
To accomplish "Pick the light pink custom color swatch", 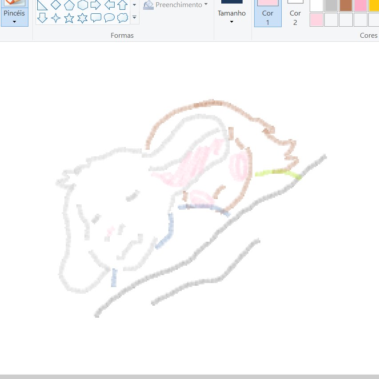I will coord(316,20).
